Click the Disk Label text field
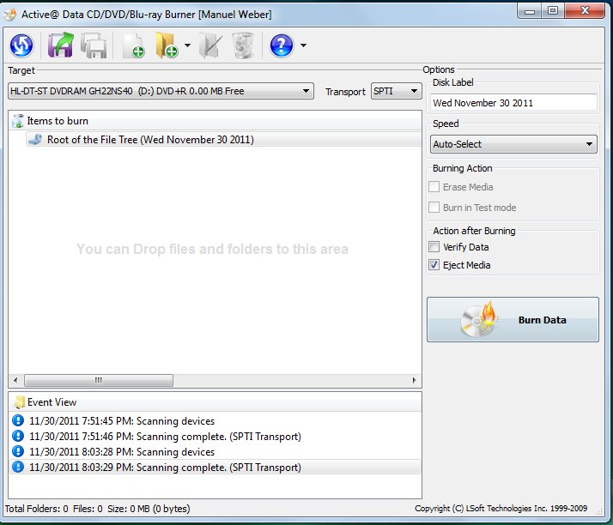The image size is (613, 525). click(x=513, y=103)
